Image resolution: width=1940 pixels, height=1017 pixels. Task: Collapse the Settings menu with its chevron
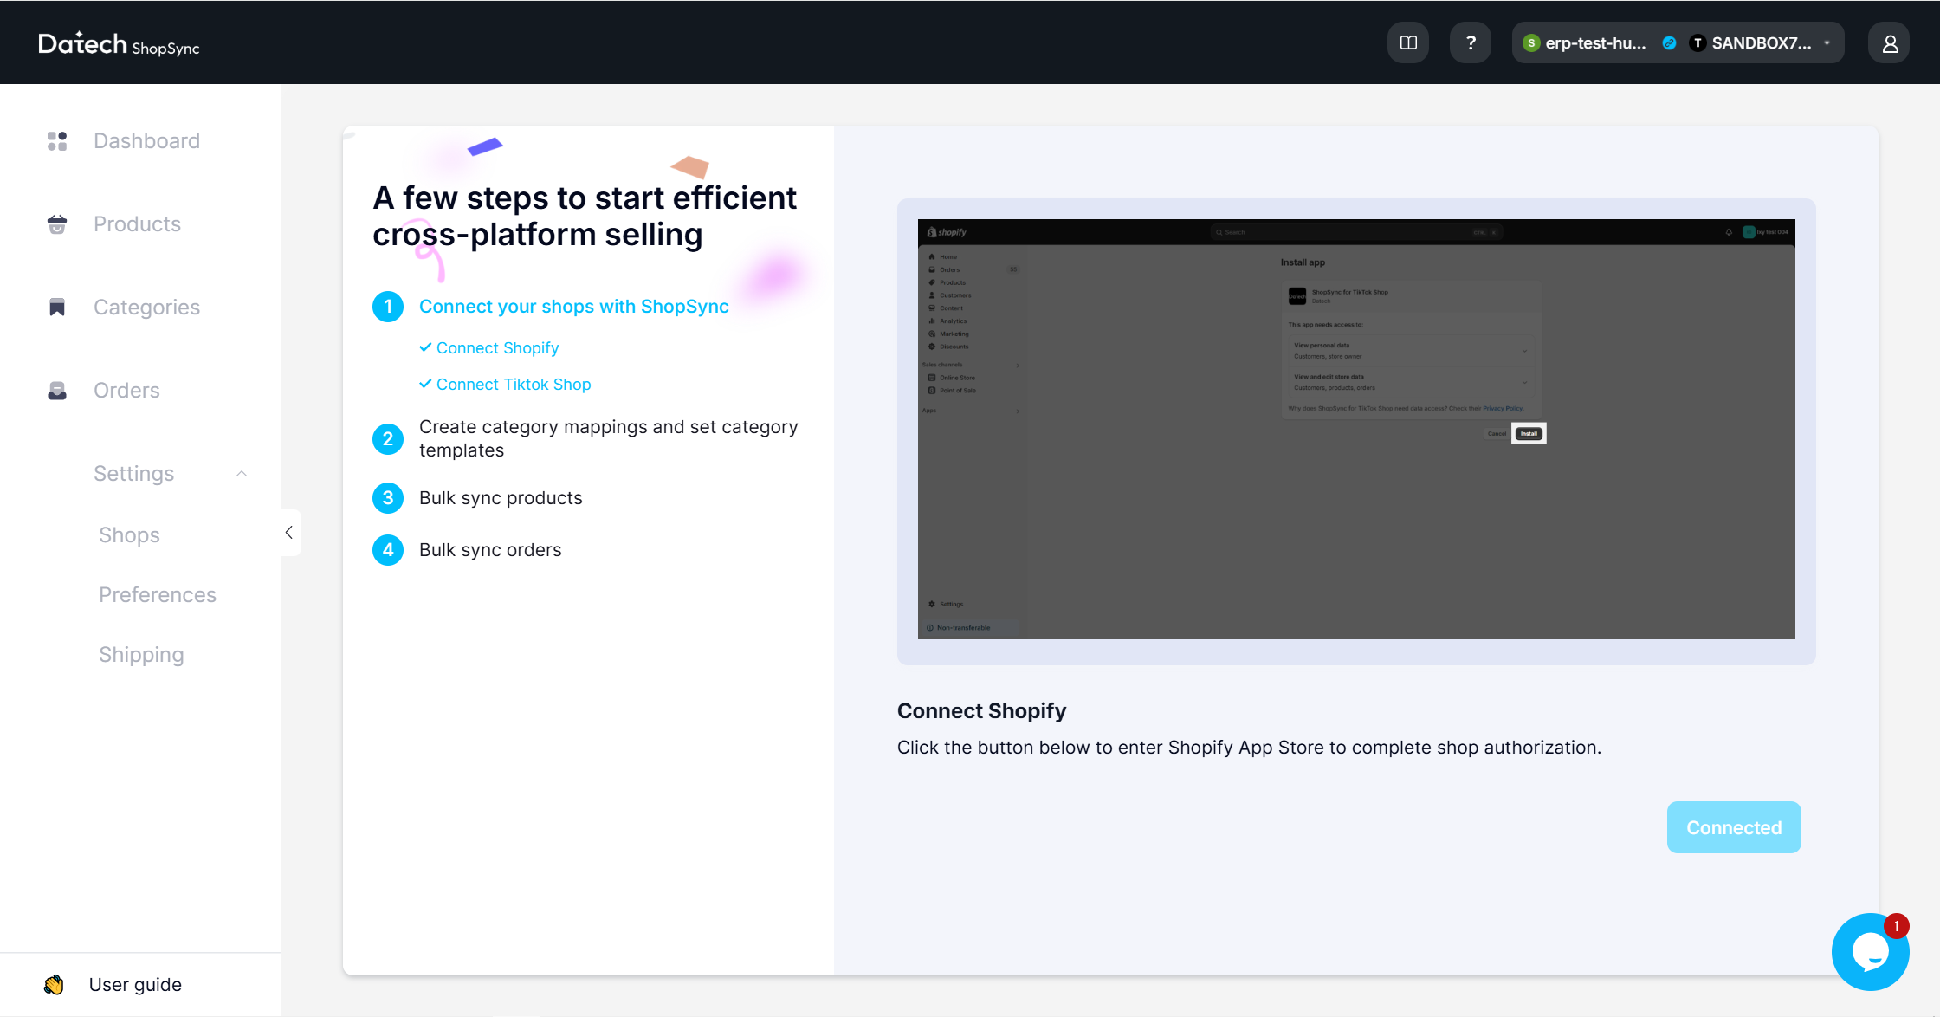(242, 474)
